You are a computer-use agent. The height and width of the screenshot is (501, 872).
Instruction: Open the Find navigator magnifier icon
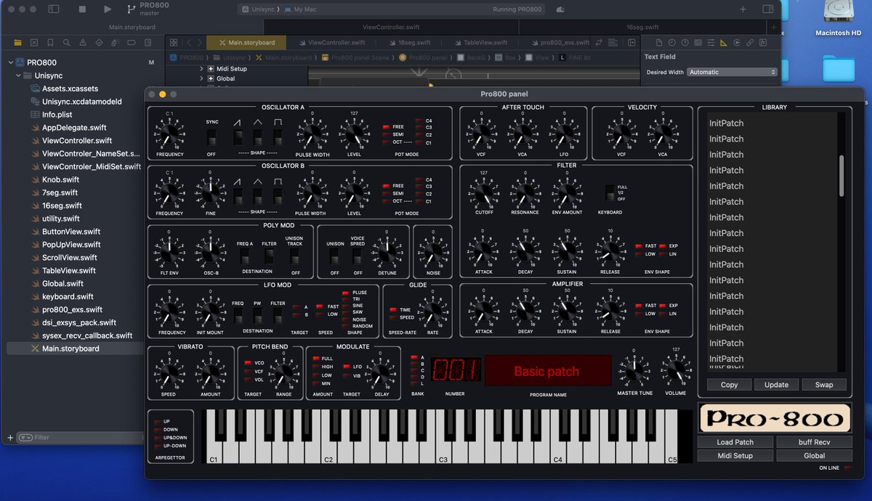(67, 43)
